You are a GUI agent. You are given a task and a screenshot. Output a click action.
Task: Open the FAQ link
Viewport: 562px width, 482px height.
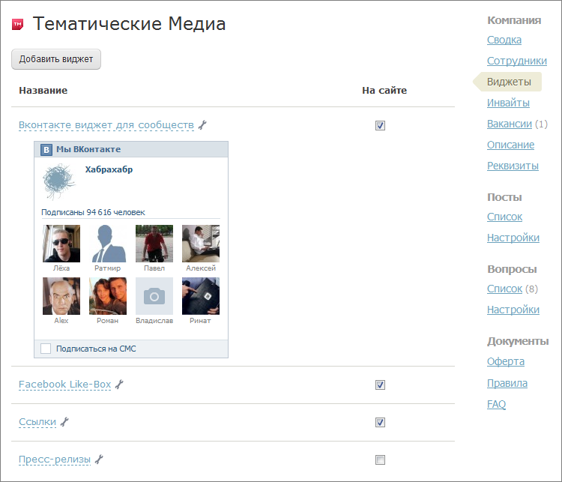tap(496, 404)
